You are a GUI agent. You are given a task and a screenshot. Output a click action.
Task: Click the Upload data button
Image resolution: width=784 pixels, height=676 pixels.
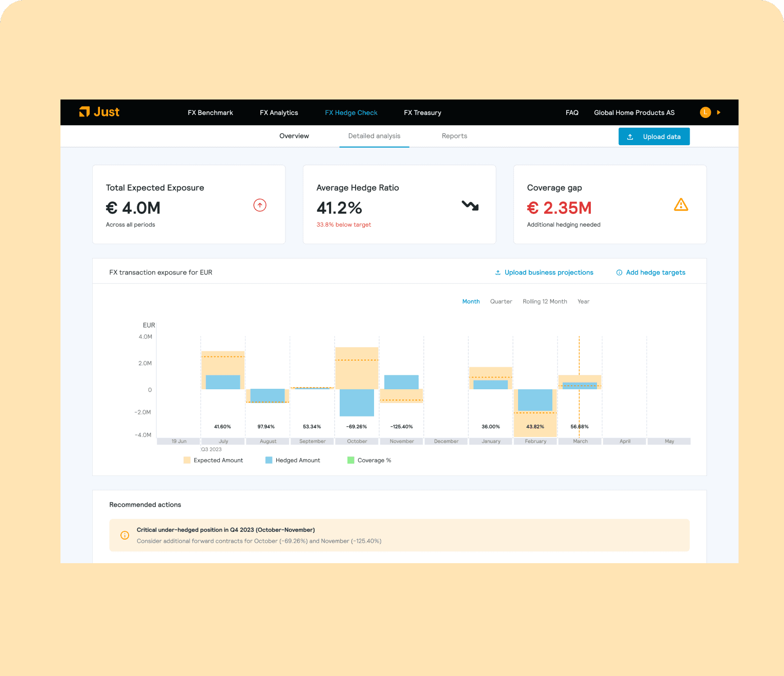tap(654, 136)
